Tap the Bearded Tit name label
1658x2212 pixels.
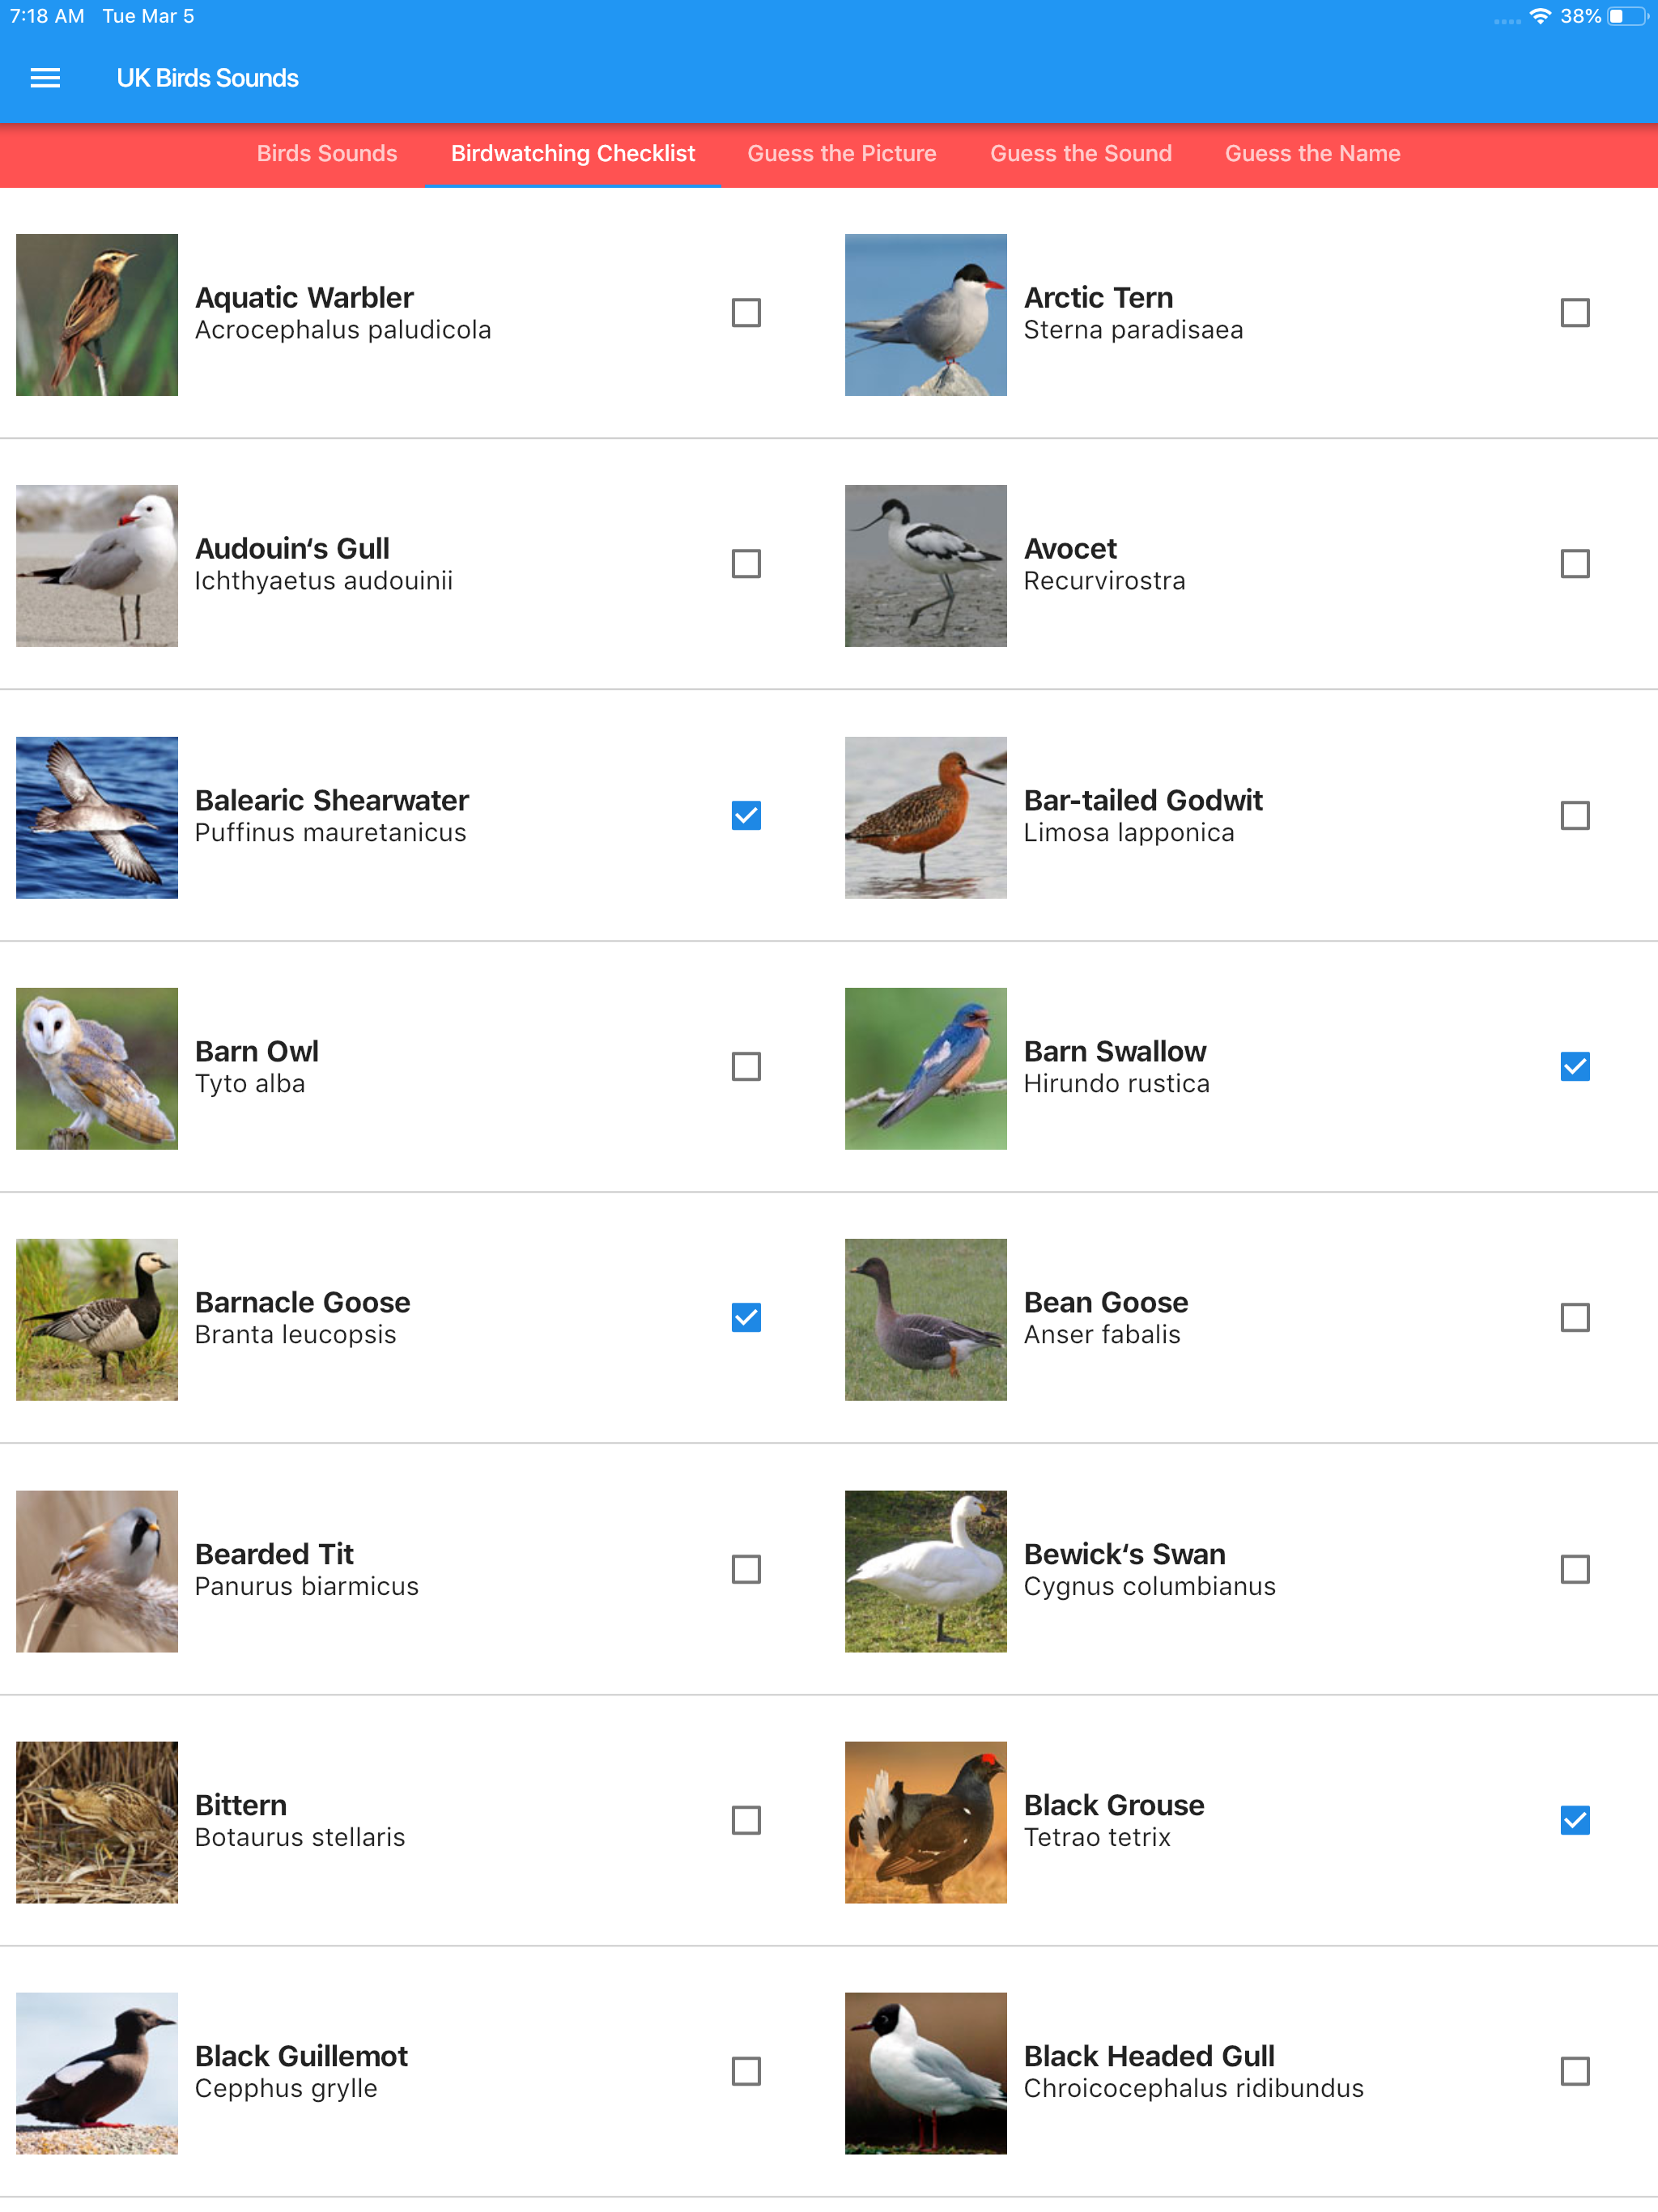pos(274,1554)
